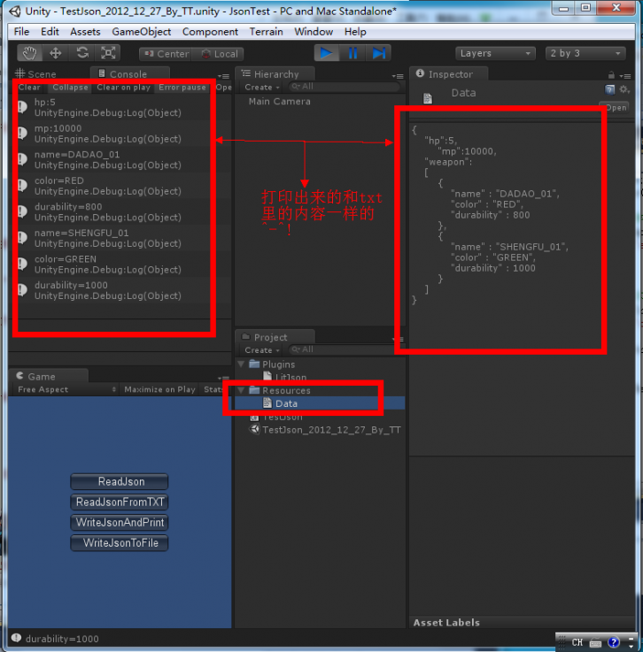Screen dimensions: 643x652
Task: Open the Window menu
Action: [314, 32]
